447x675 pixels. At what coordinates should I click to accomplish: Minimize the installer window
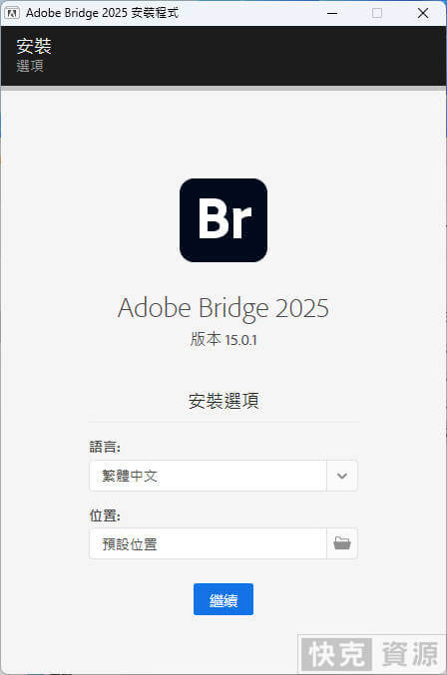pyautogui.click(x=332, y=13)
